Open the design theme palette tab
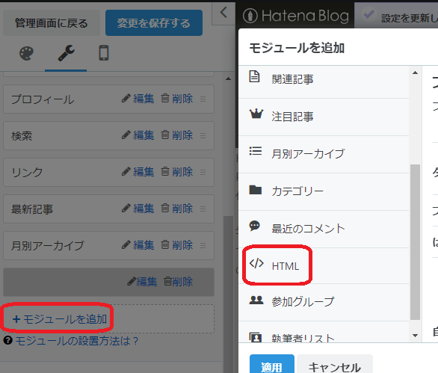Image resolution: width=438 pixels, height=373 pixels. (27, 53)
